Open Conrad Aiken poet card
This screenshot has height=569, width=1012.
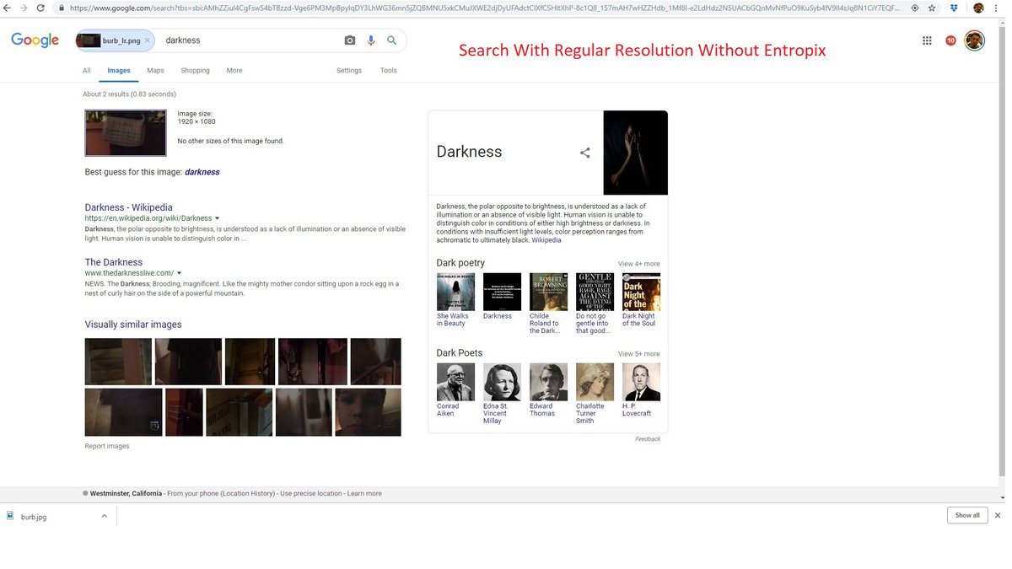tap(455, 390)
